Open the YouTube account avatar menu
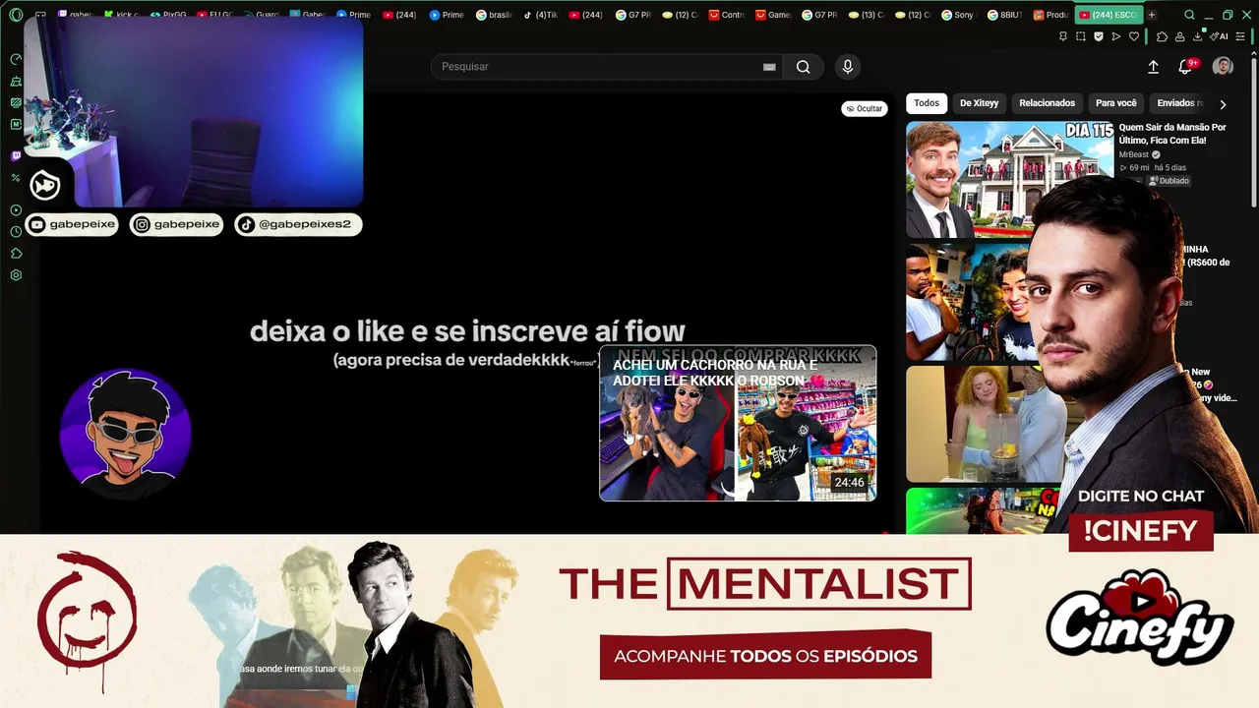The height and width of the screenshot is (708, 1259). tap(1223, 66)
